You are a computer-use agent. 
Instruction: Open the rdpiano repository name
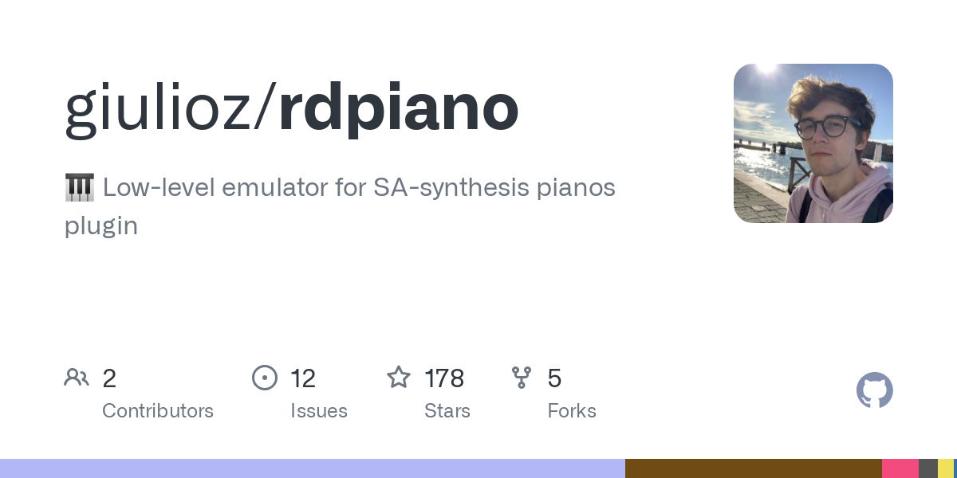point(399,110)
